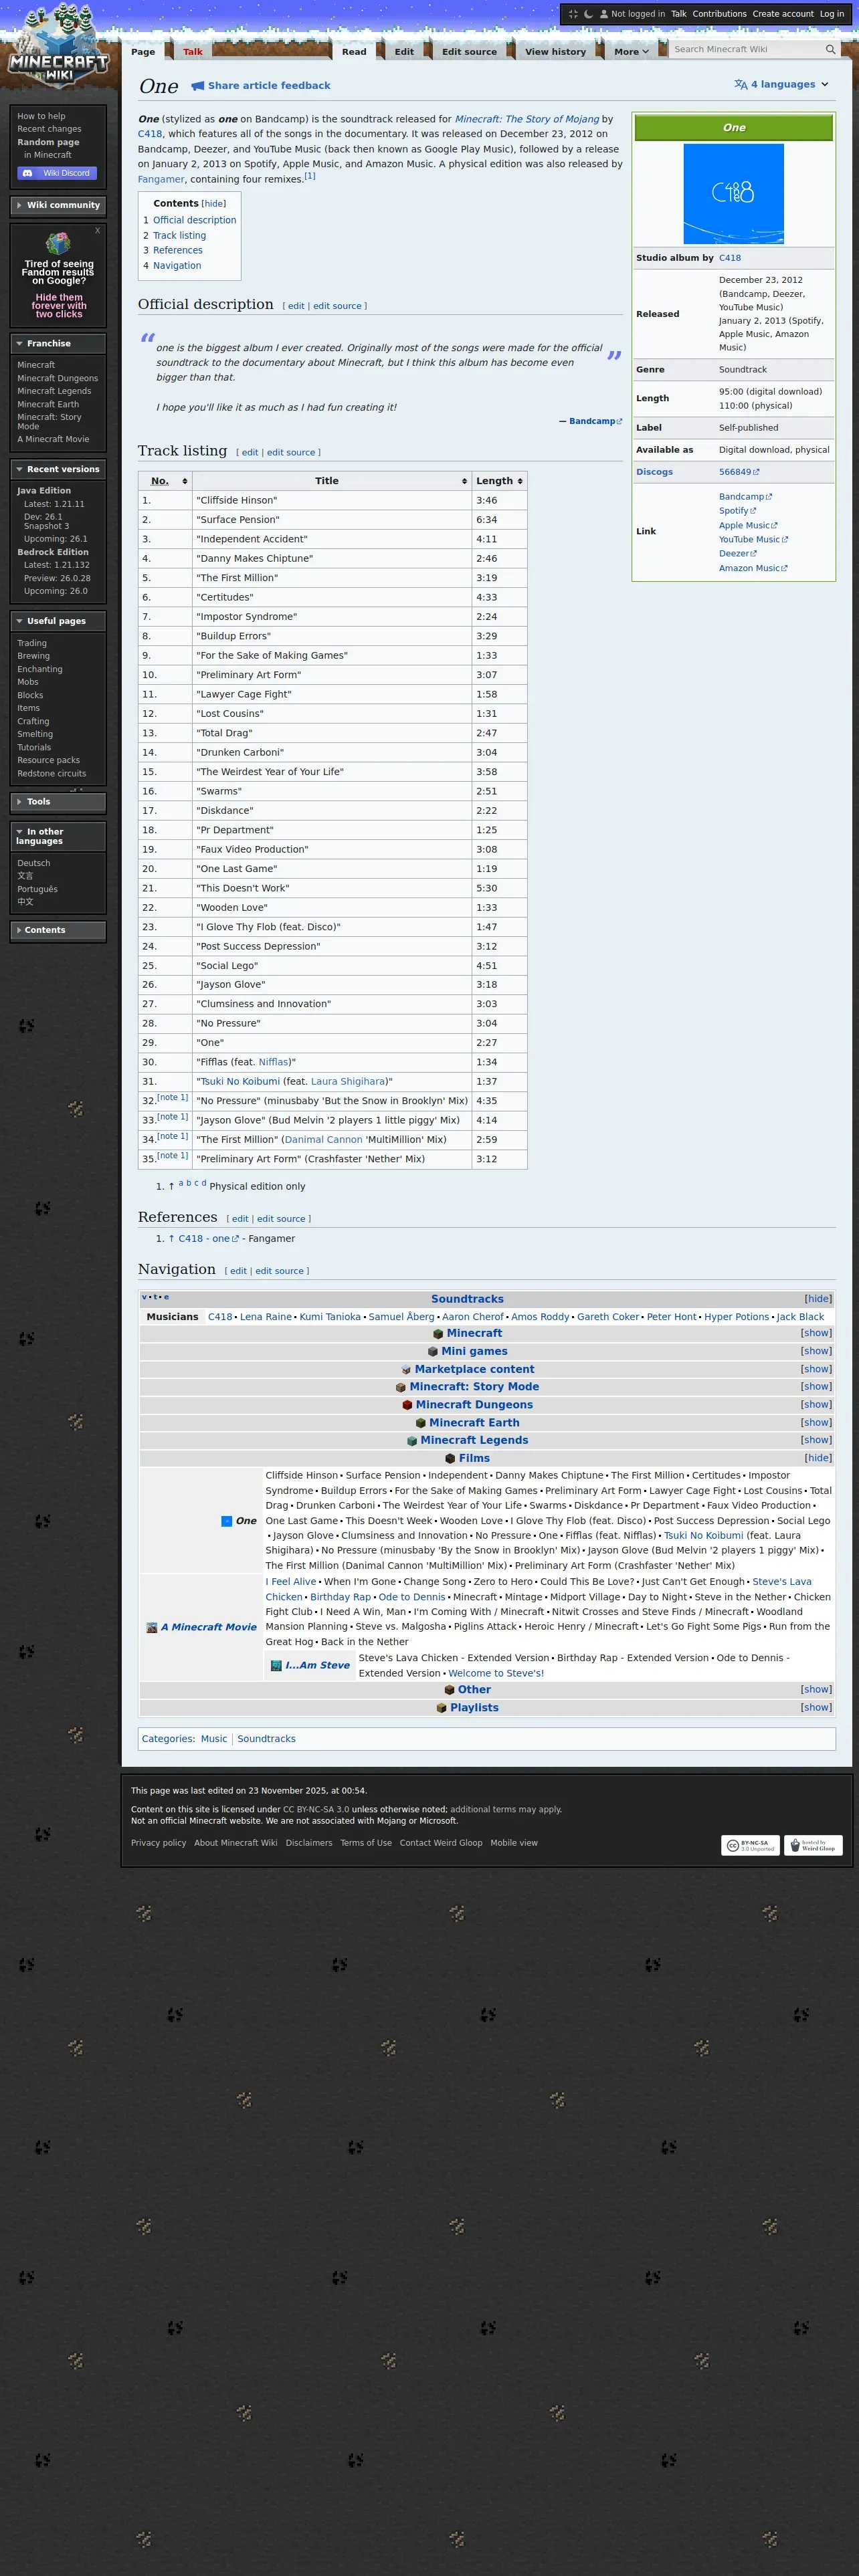Click the translate languages icon
Image resolution: width=859 pixels, height=2576 pixels.
[741, 85]
